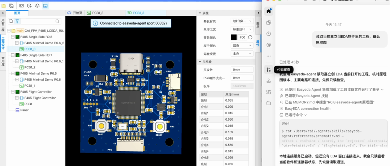Click the 层发散 0mm input field
The image size is (390, 166).
coord(242,70)
